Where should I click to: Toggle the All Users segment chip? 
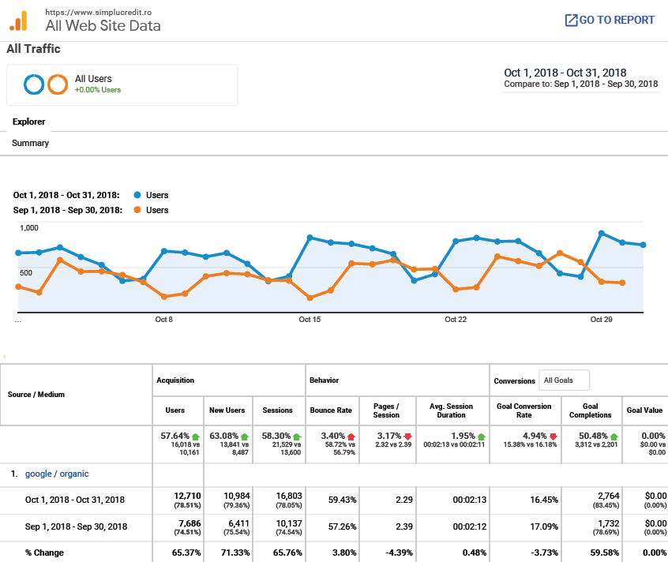point(122,83)
